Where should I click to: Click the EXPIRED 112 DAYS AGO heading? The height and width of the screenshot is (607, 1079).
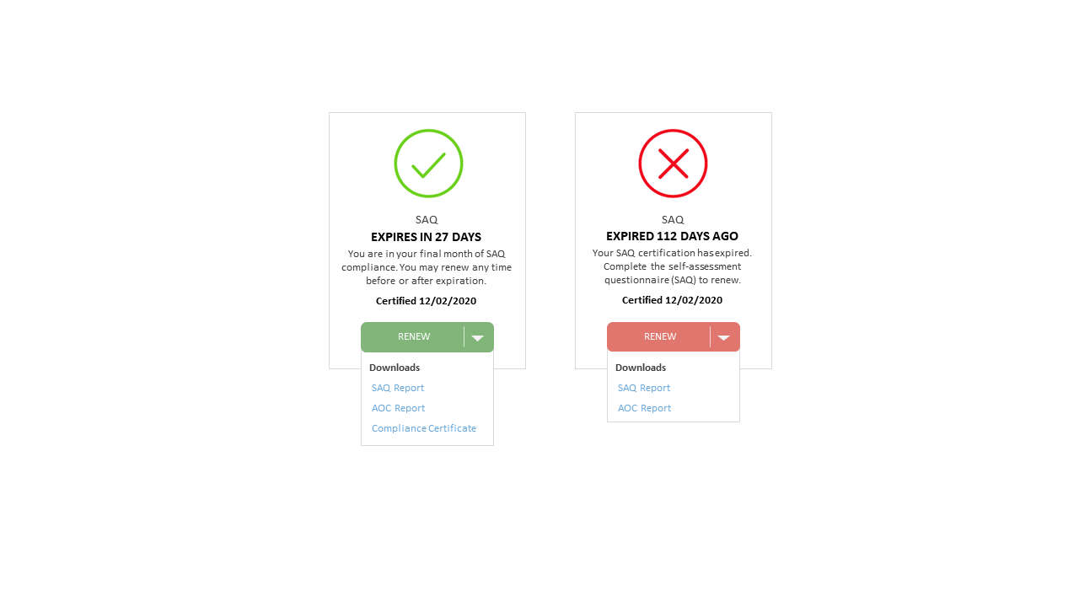coord(673,236)
